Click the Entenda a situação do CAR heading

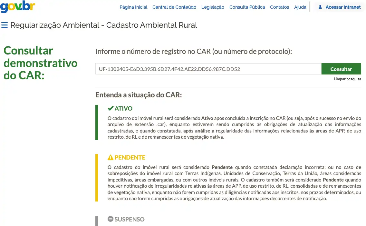(x=139, y=95)
